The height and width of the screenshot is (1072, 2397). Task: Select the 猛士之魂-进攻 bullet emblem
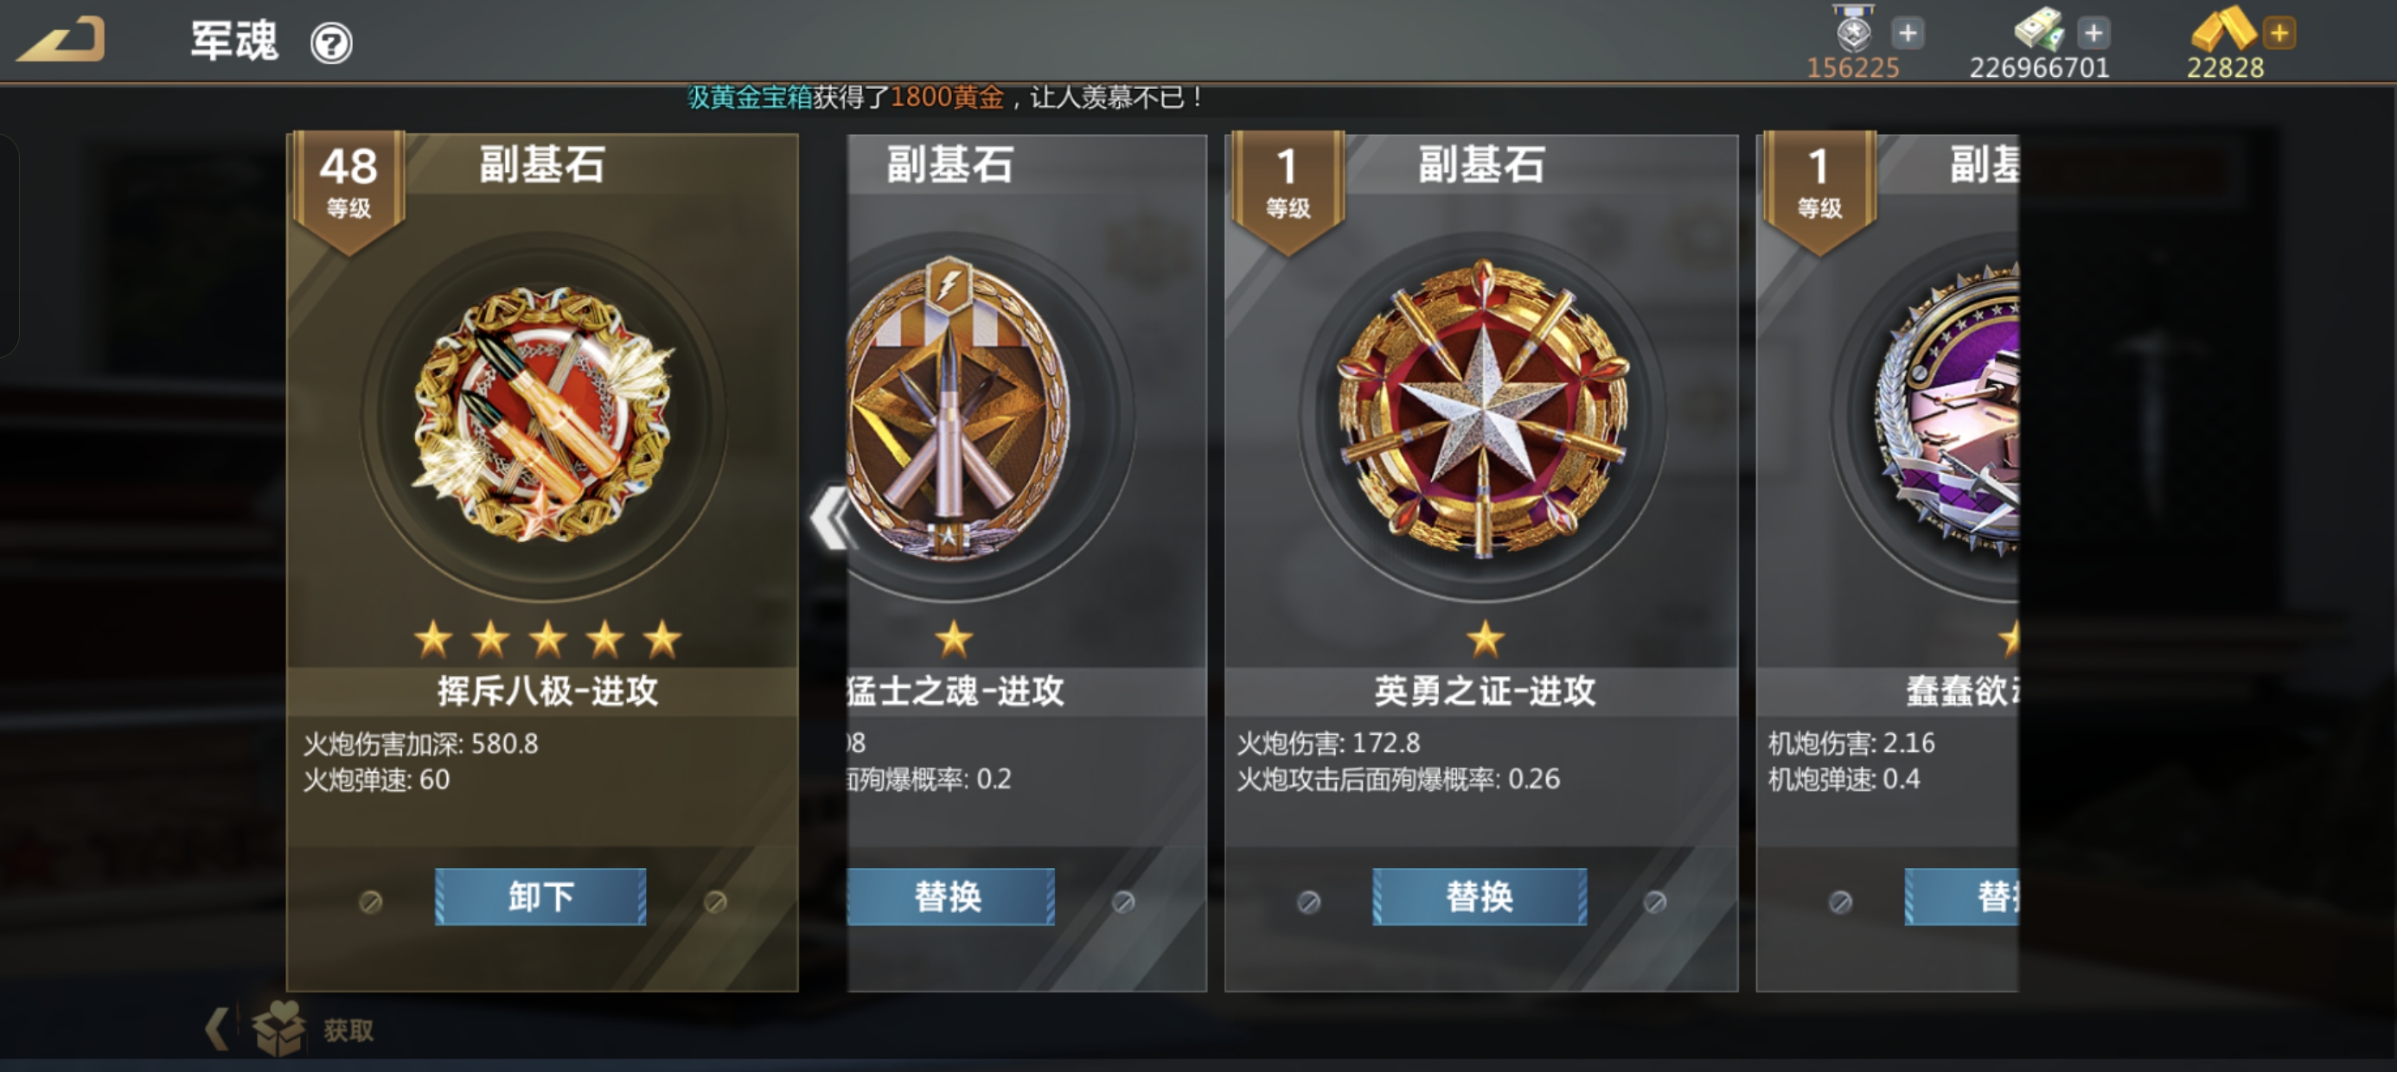(x=956, y=410)
